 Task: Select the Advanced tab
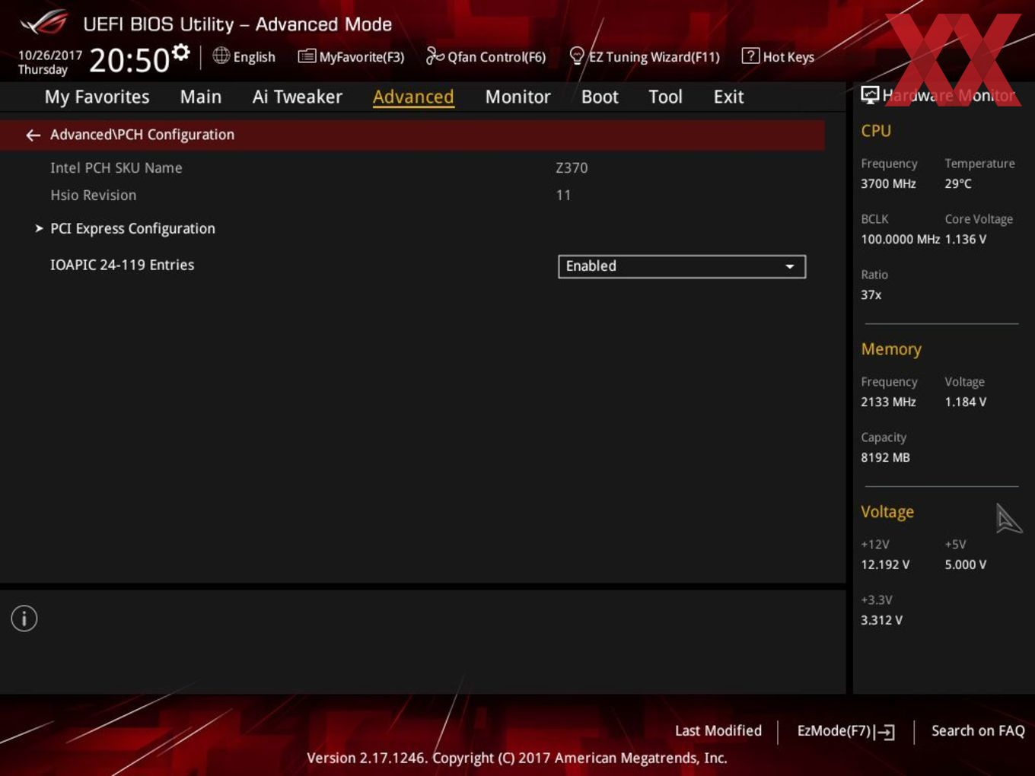[x=413, y=97]
